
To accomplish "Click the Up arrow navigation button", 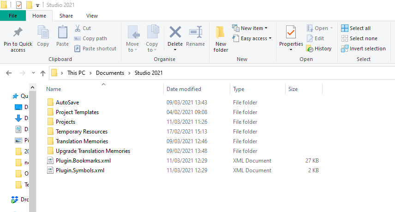I will [x=43, y=73].
